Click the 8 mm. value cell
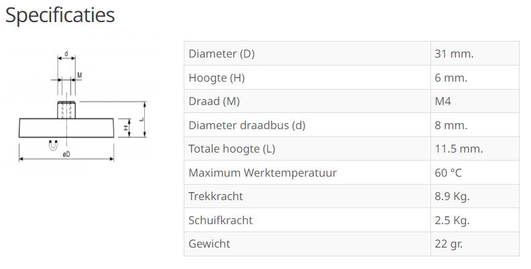Image resolution: width=531 pixels, height=269 pixels. pyautogui.click(x=451, y=125)
